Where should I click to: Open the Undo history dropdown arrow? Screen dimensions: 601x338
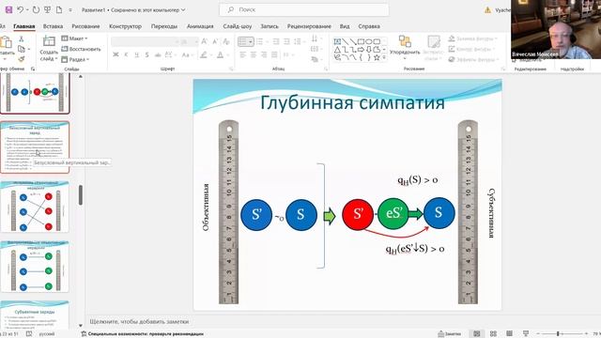[27, 10]
